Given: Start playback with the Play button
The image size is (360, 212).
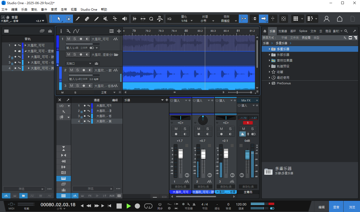Looking at the screenshot, I should pyautogui.click(x=129, y=206).
